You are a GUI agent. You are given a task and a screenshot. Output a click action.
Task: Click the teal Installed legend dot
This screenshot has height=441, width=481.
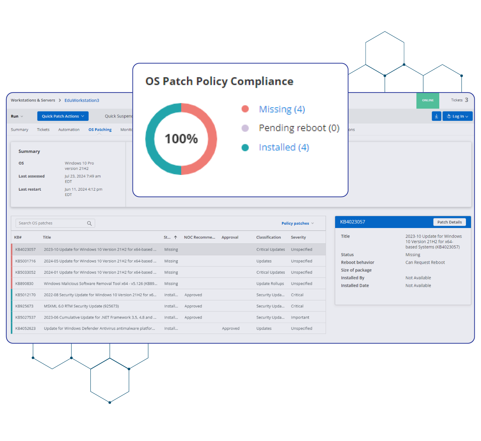(245, 148)
